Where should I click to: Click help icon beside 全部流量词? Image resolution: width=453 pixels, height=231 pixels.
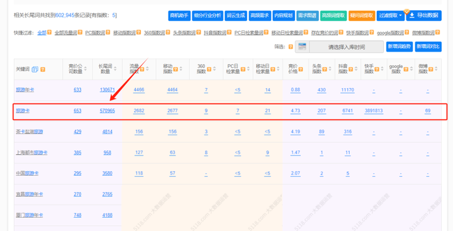click(80, 32)
